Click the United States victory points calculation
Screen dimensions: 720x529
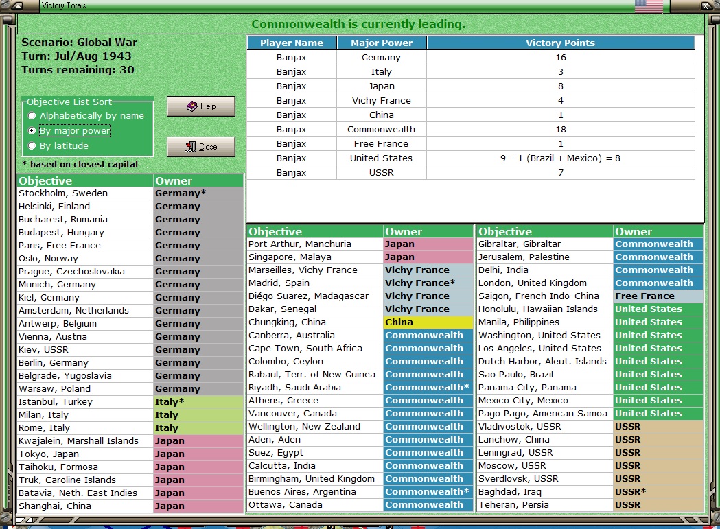(x=561, y=158)
